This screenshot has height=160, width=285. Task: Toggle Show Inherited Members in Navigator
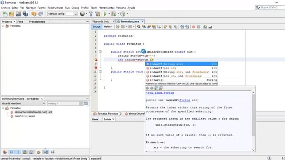click(x=5, y=152)
